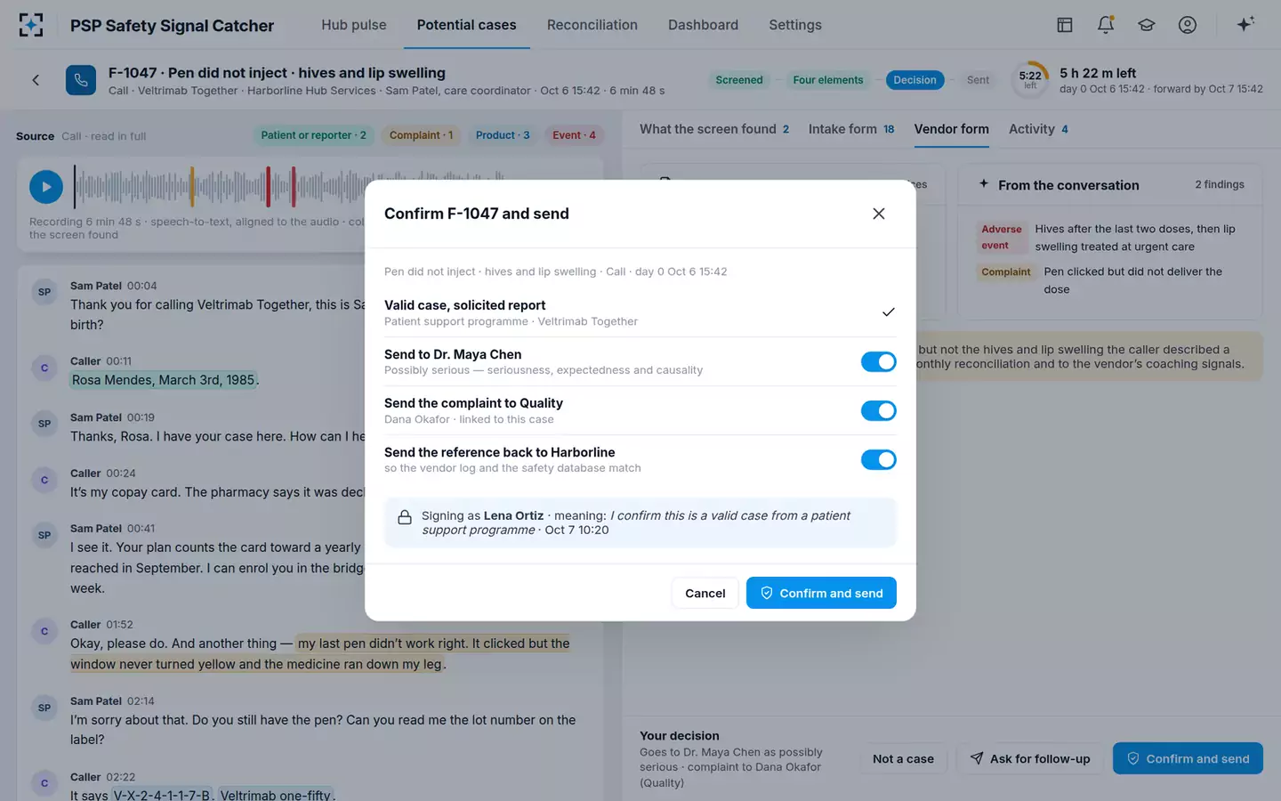Cancel the confirm dialog

click(705, 593)
